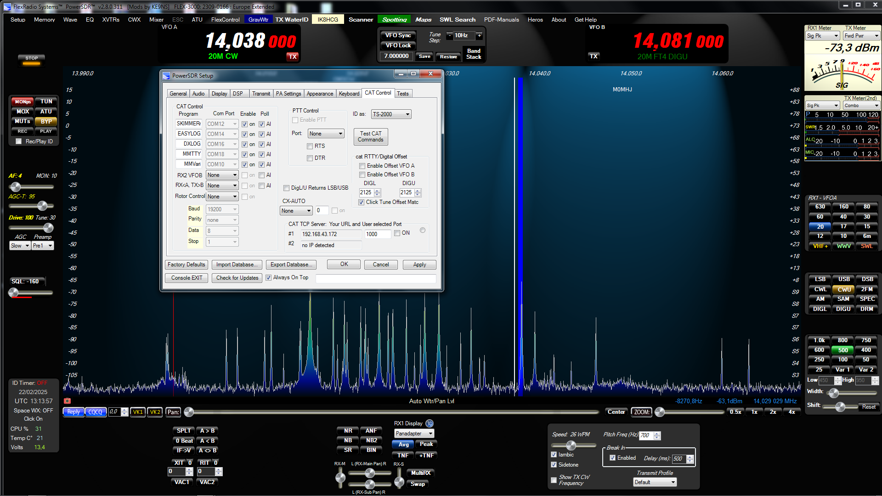Click the red TX indicator under VFO A
Image resolution: width=882 pixels, height=496 pixels.
[293, 56]
